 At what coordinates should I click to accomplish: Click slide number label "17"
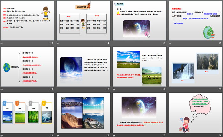coord(52,89)
